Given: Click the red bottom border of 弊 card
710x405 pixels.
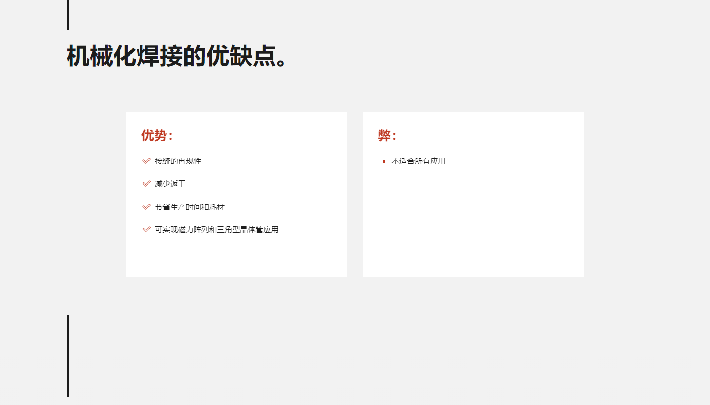Looking at the screenshot, I should click(473, 277).
